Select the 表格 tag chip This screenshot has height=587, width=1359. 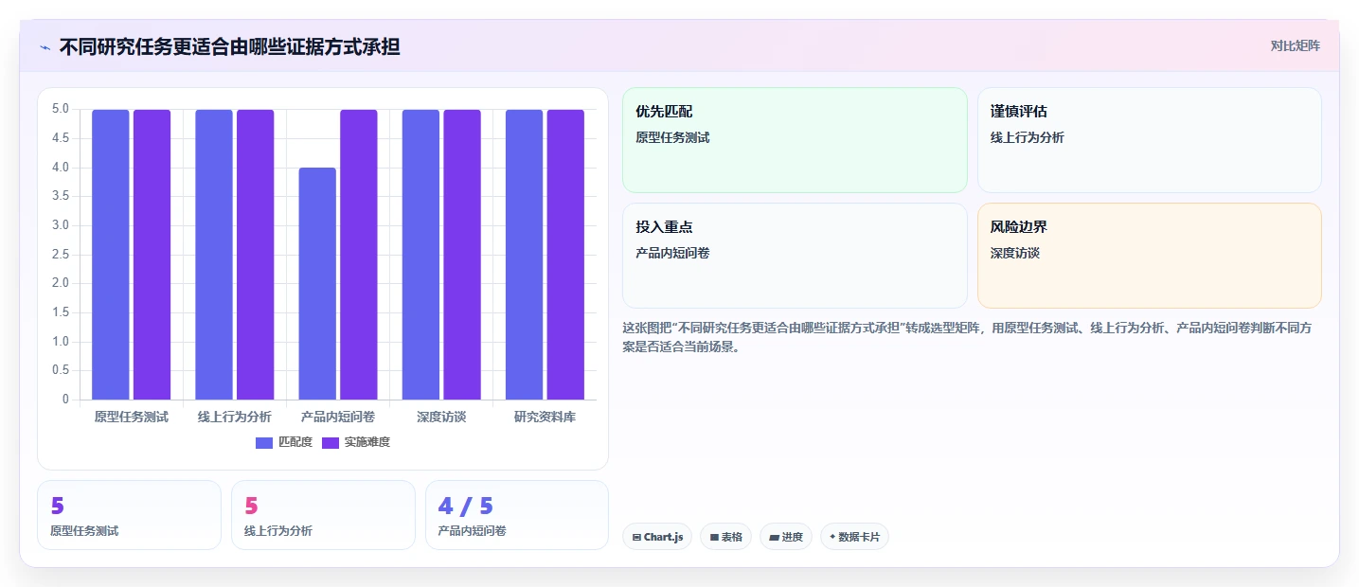725,537
